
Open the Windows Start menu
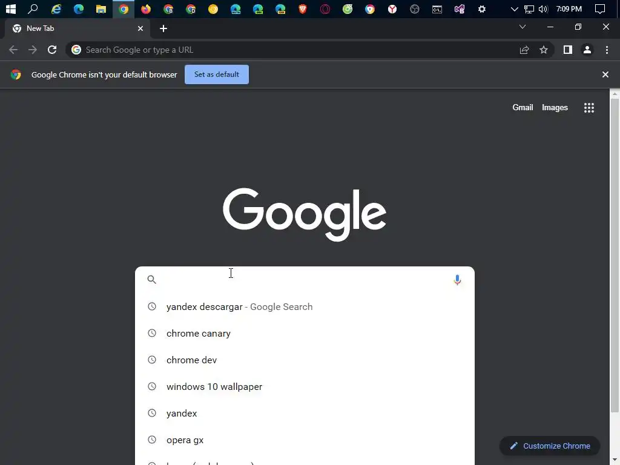pos(11,8)
